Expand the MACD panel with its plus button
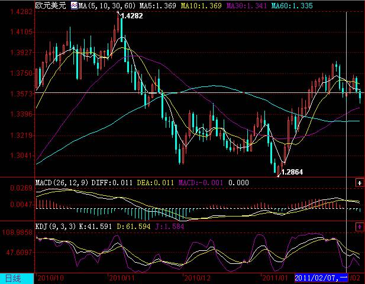The height and width of the screenshot is (284, 365). point(360,183)
